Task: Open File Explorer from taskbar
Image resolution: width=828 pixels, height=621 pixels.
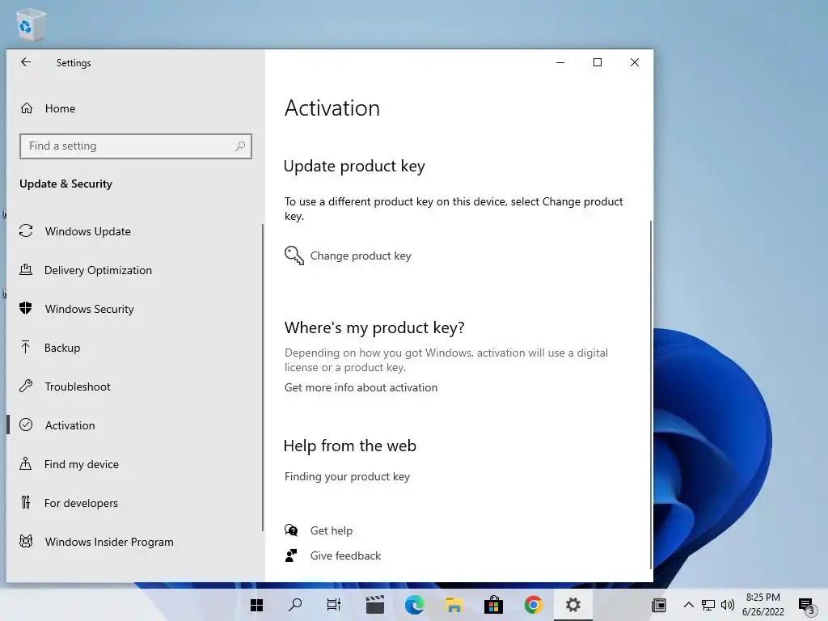Action: (x=454, y=605)
